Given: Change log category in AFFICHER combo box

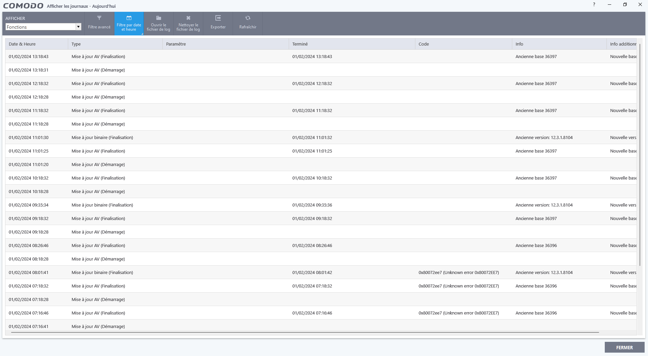Looking at the screenshot, I should [41, 27].
